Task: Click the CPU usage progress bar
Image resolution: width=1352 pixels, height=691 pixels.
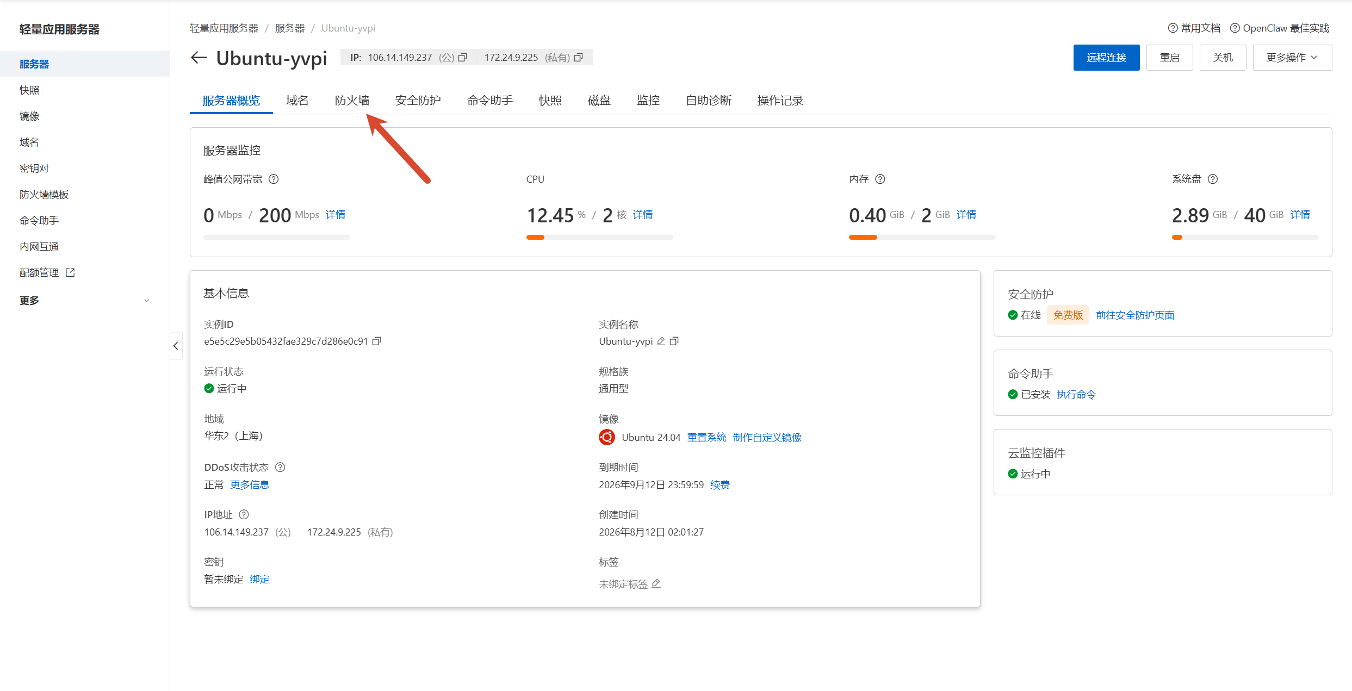Action: (599, 237)
